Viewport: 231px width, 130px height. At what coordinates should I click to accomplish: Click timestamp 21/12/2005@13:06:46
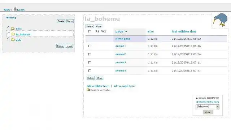point(186,46)
